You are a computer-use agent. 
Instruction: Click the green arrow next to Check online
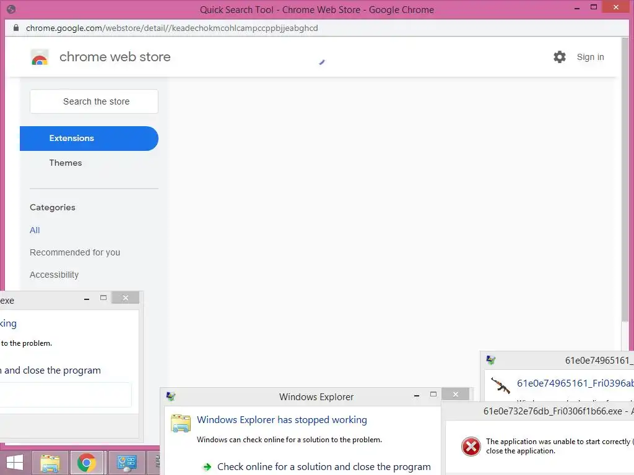point(207,467)
